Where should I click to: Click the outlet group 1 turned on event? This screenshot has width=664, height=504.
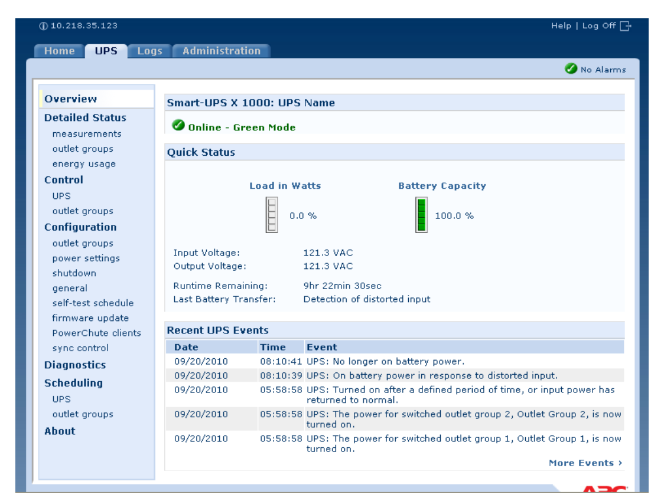pyautogui.click(x=464, y=443)
